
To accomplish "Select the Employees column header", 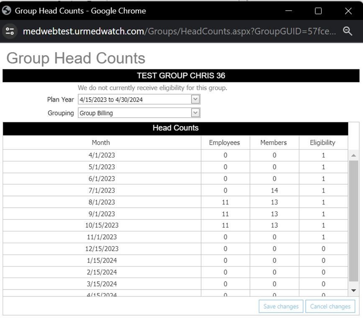I will coord(225,142).
